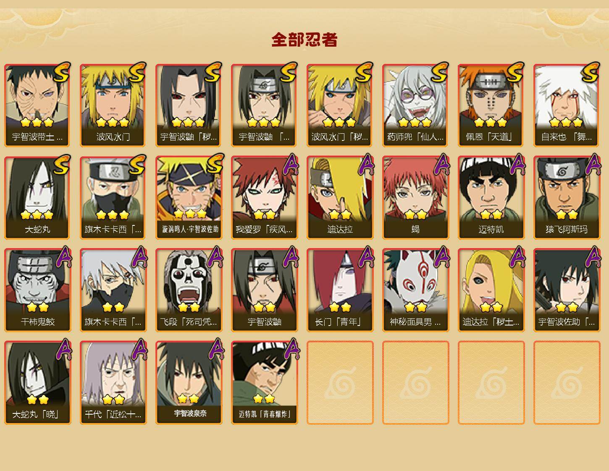Select the white-haired 自来也 card
This screenshot has height=471, width=609.
567,105
